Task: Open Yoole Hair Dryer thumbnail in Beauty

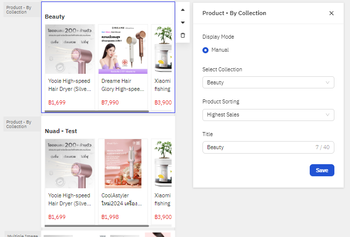Action: tap(70, 49)
